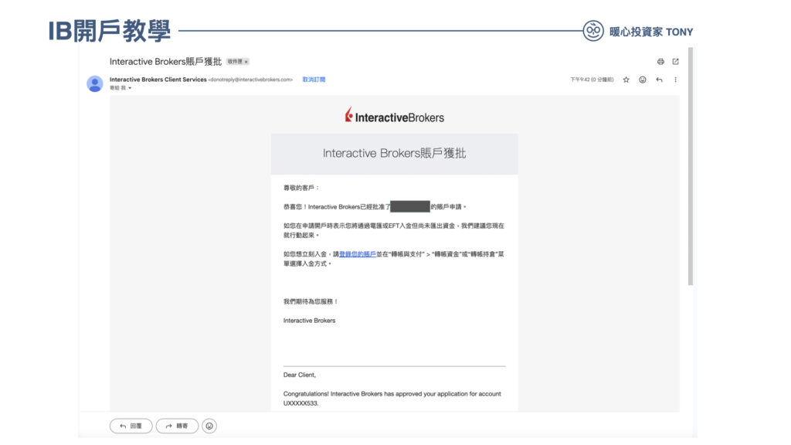Click the sender profile avatar

click(95, 83)
